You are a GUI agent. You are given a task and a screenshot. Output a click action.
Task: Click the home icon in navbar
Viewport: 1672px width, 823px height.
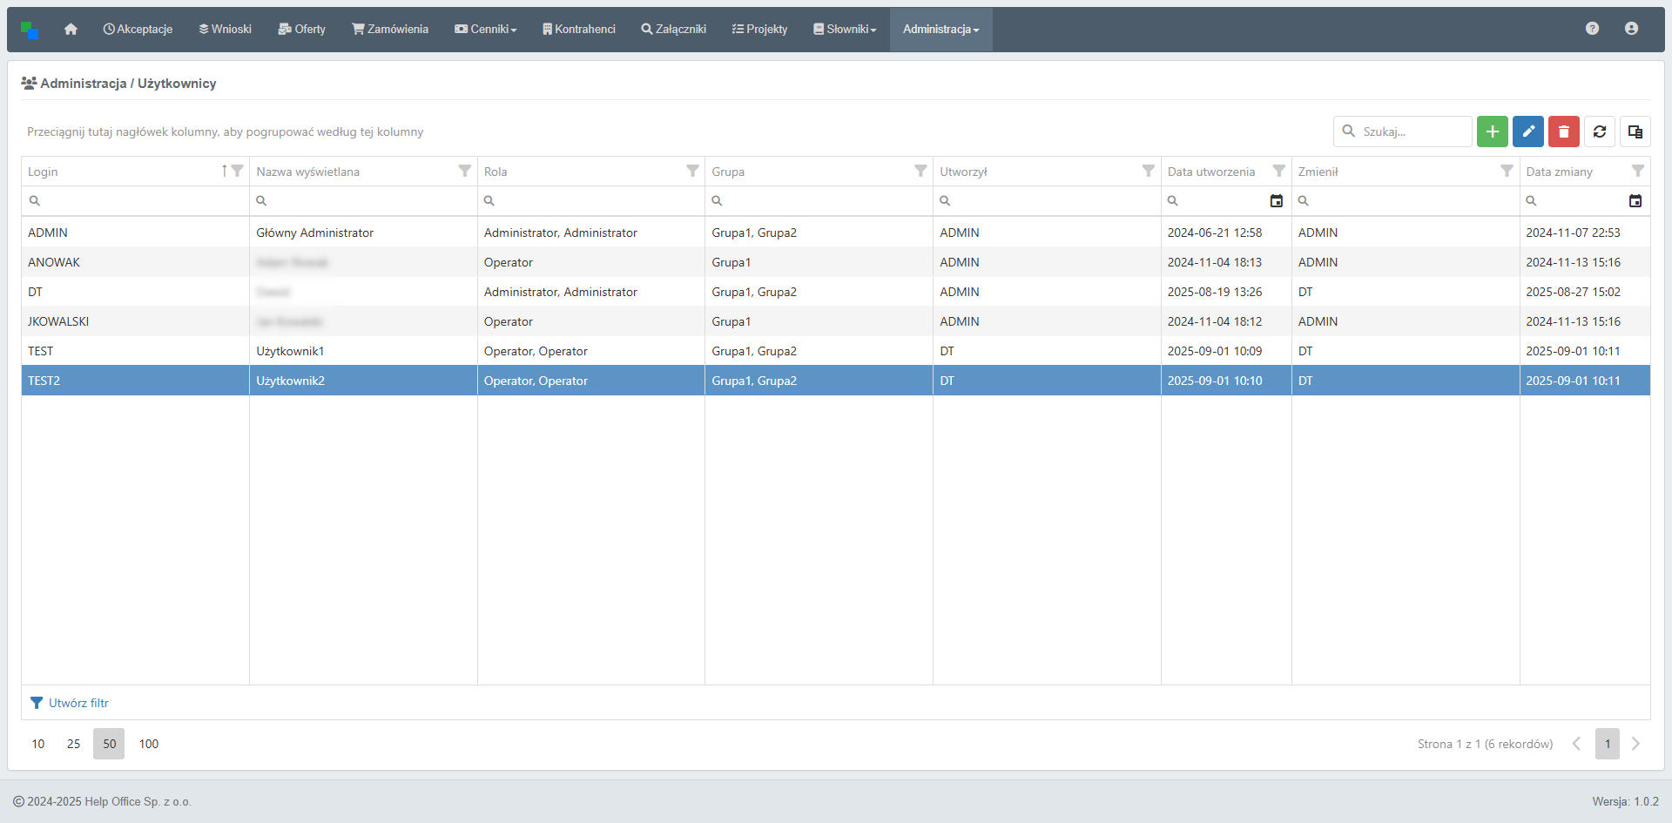pos(71,30)
